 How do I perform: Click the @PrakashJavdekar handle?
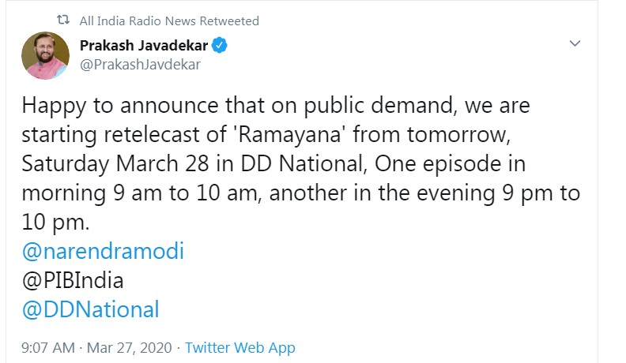tap(140, 65)
